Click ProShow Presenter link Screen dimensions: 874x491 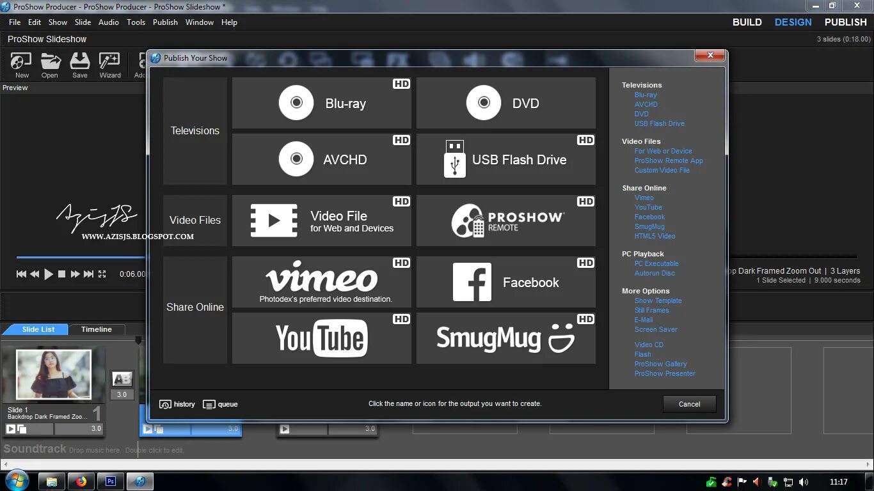[x=665, y=373]
